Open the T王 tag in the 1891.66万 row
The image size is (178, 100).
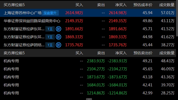(x=50, y=29)
